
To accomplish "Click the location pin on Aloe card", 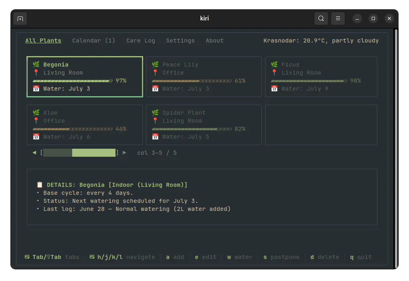I will click(36, 121).
